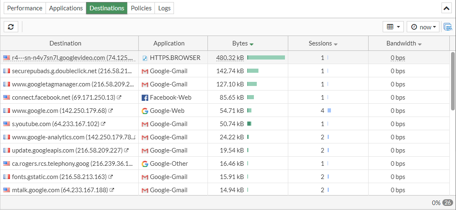Open the Policies tab
The width and height of the screenshot is (456, 210).
point(141,8)
